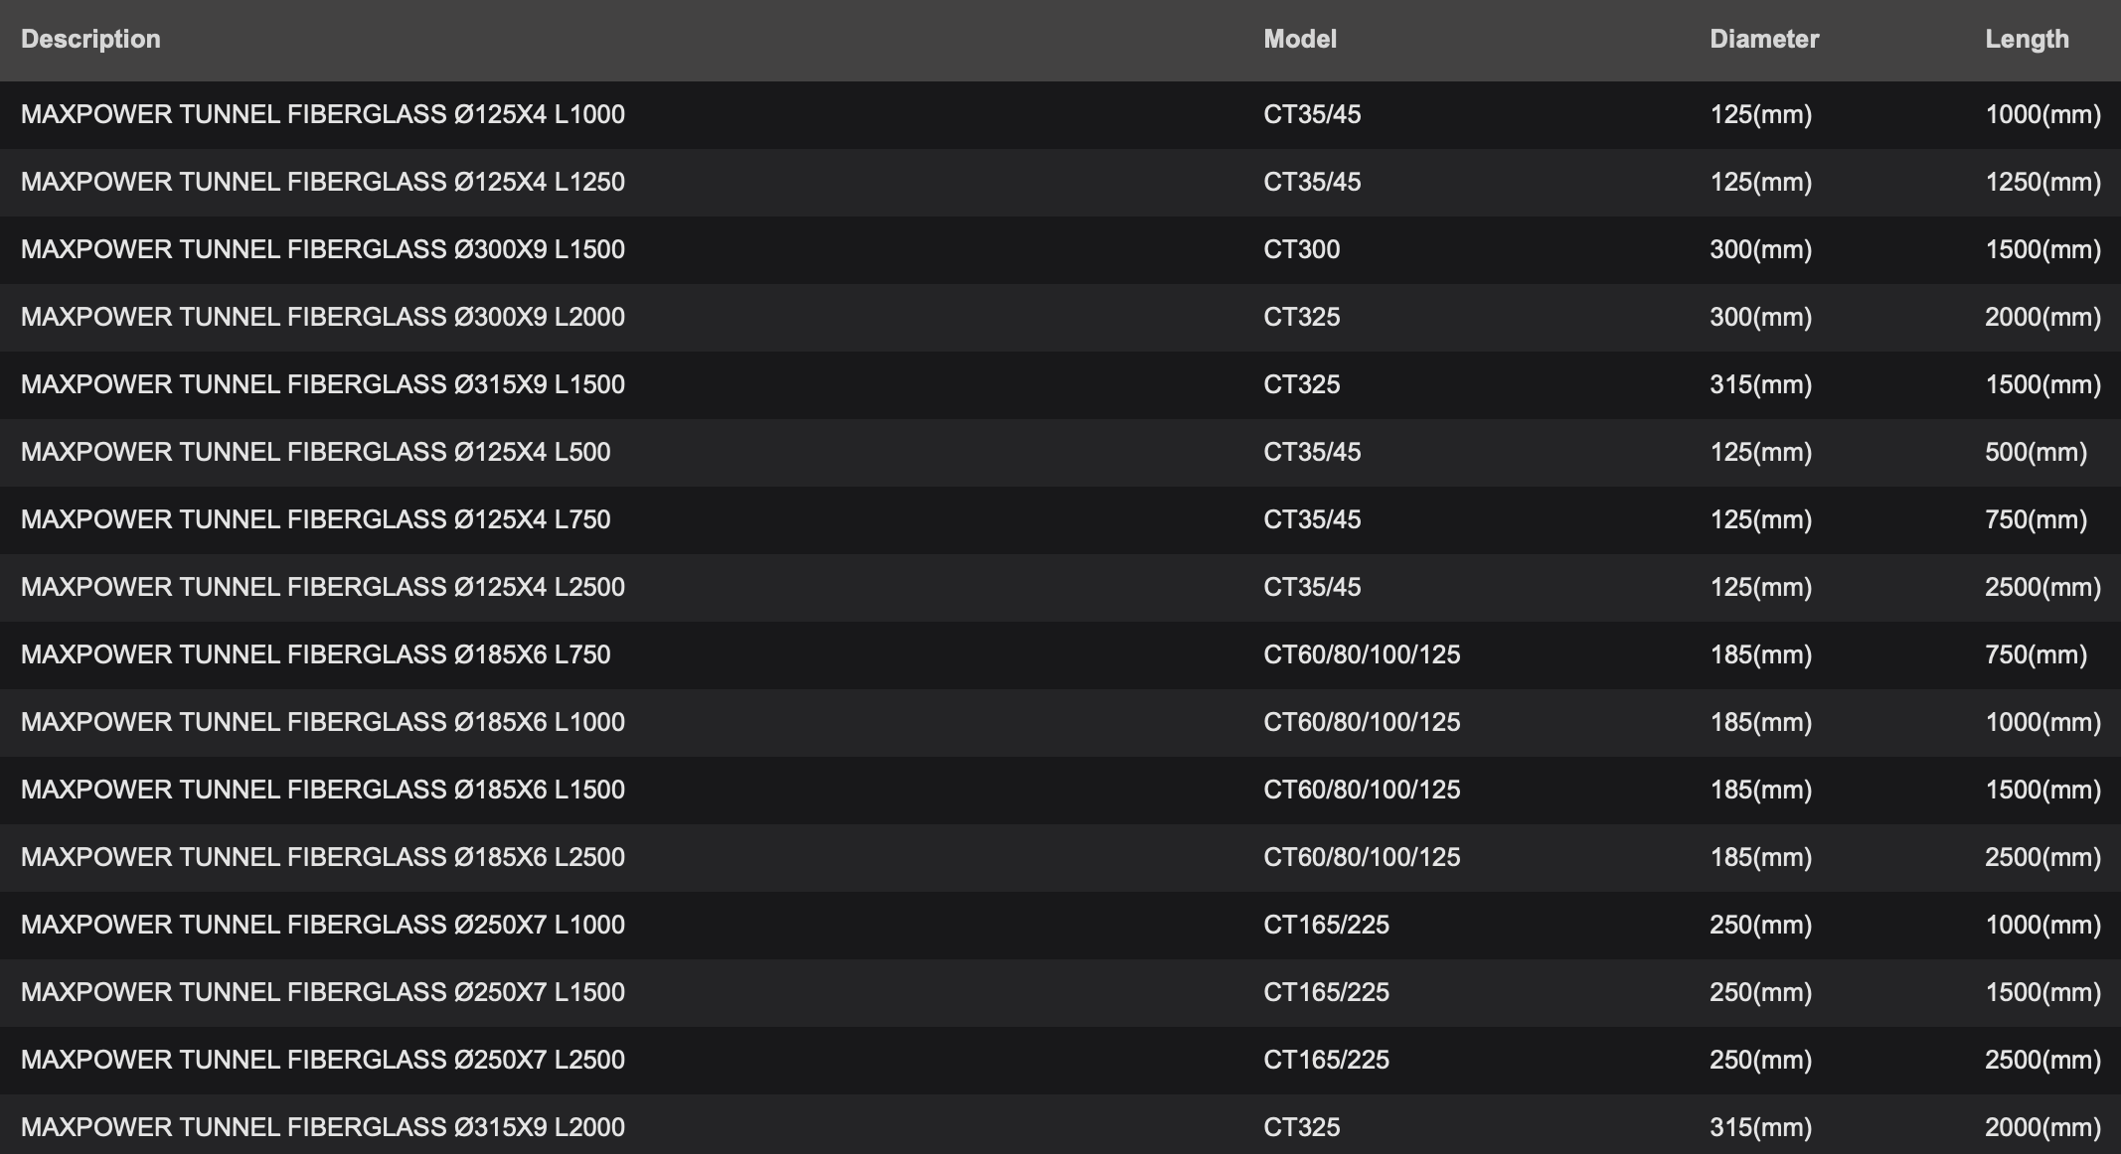Click diameter '300(mm)' in the CT300 row
Viewport: 2121px width, 1154px height.
(1761, 249)
